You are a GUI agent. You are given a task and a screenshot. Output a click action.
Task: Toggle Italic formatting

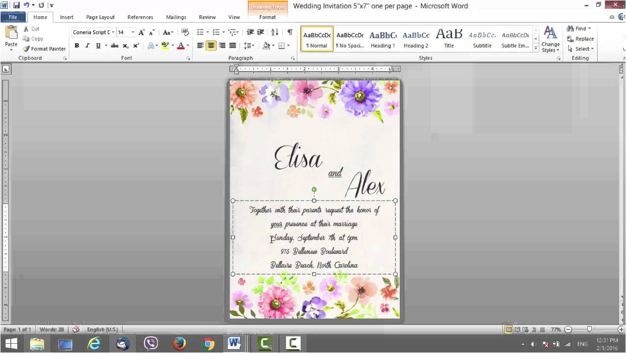[x=87, y=46]
